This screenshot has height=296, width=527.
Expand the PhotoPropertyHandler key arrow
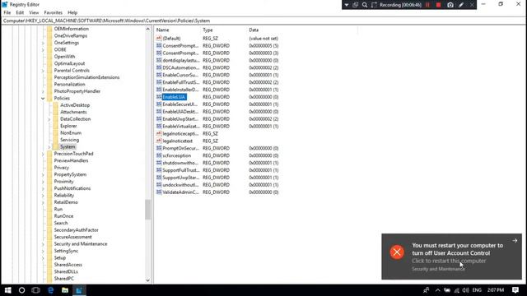pos(43,91)
